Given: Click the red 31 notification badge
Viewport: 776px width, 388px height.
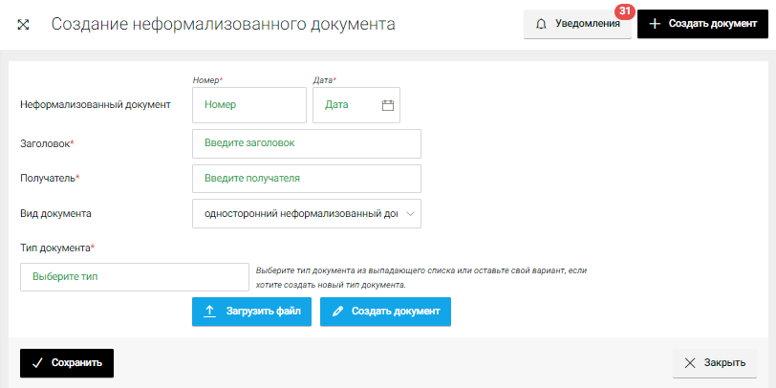Looking at the screenshot, I should (x=625, y=11).
